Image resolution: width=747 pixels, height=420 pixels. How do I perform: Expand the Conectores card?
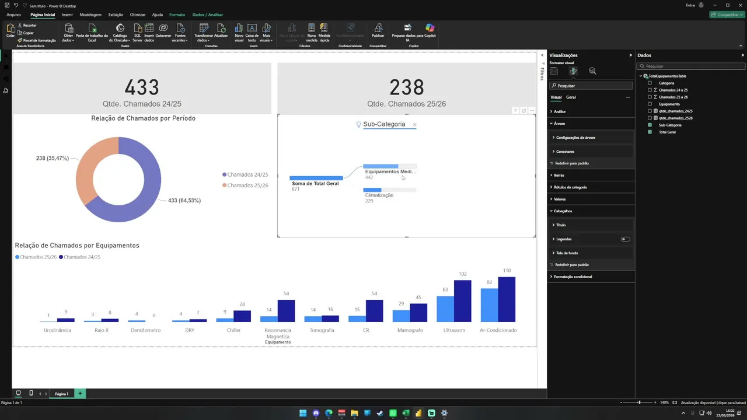pyautogui.click(x=591, y=152)
